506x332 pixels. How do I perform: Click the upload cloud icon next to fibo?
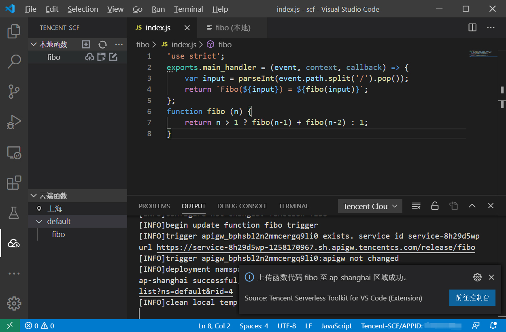coord(89,57)
